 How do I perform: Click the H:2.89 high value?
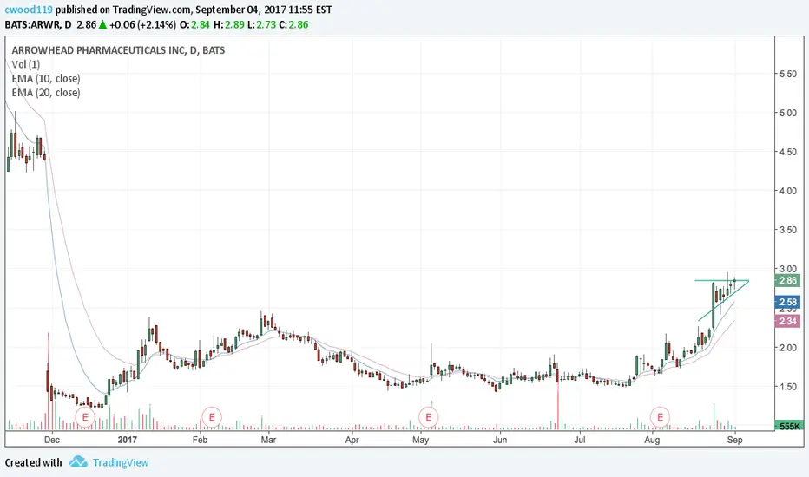229,24
